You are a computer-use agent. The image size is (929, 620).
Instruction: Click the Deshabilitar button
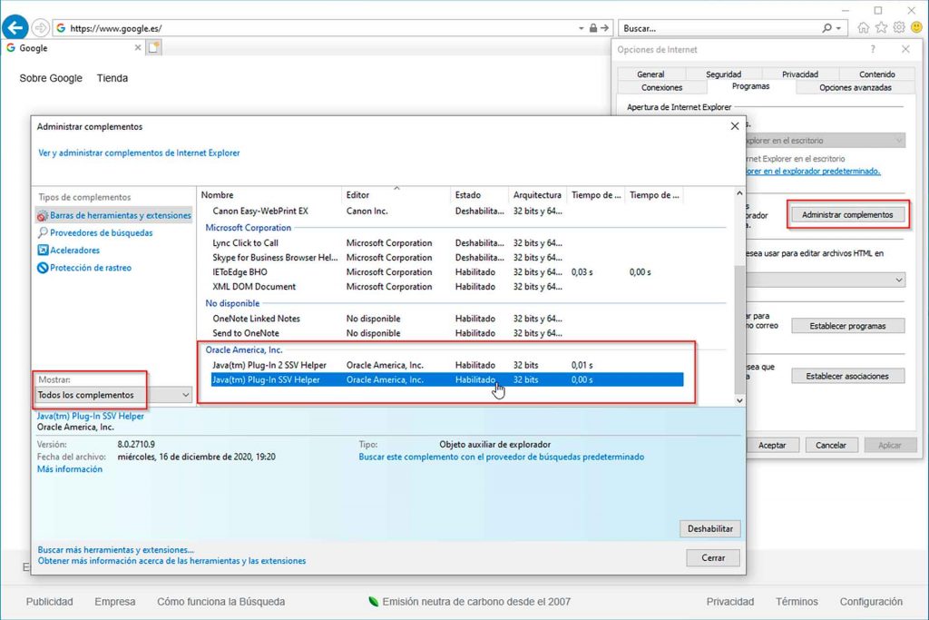(x=709, y=528)
